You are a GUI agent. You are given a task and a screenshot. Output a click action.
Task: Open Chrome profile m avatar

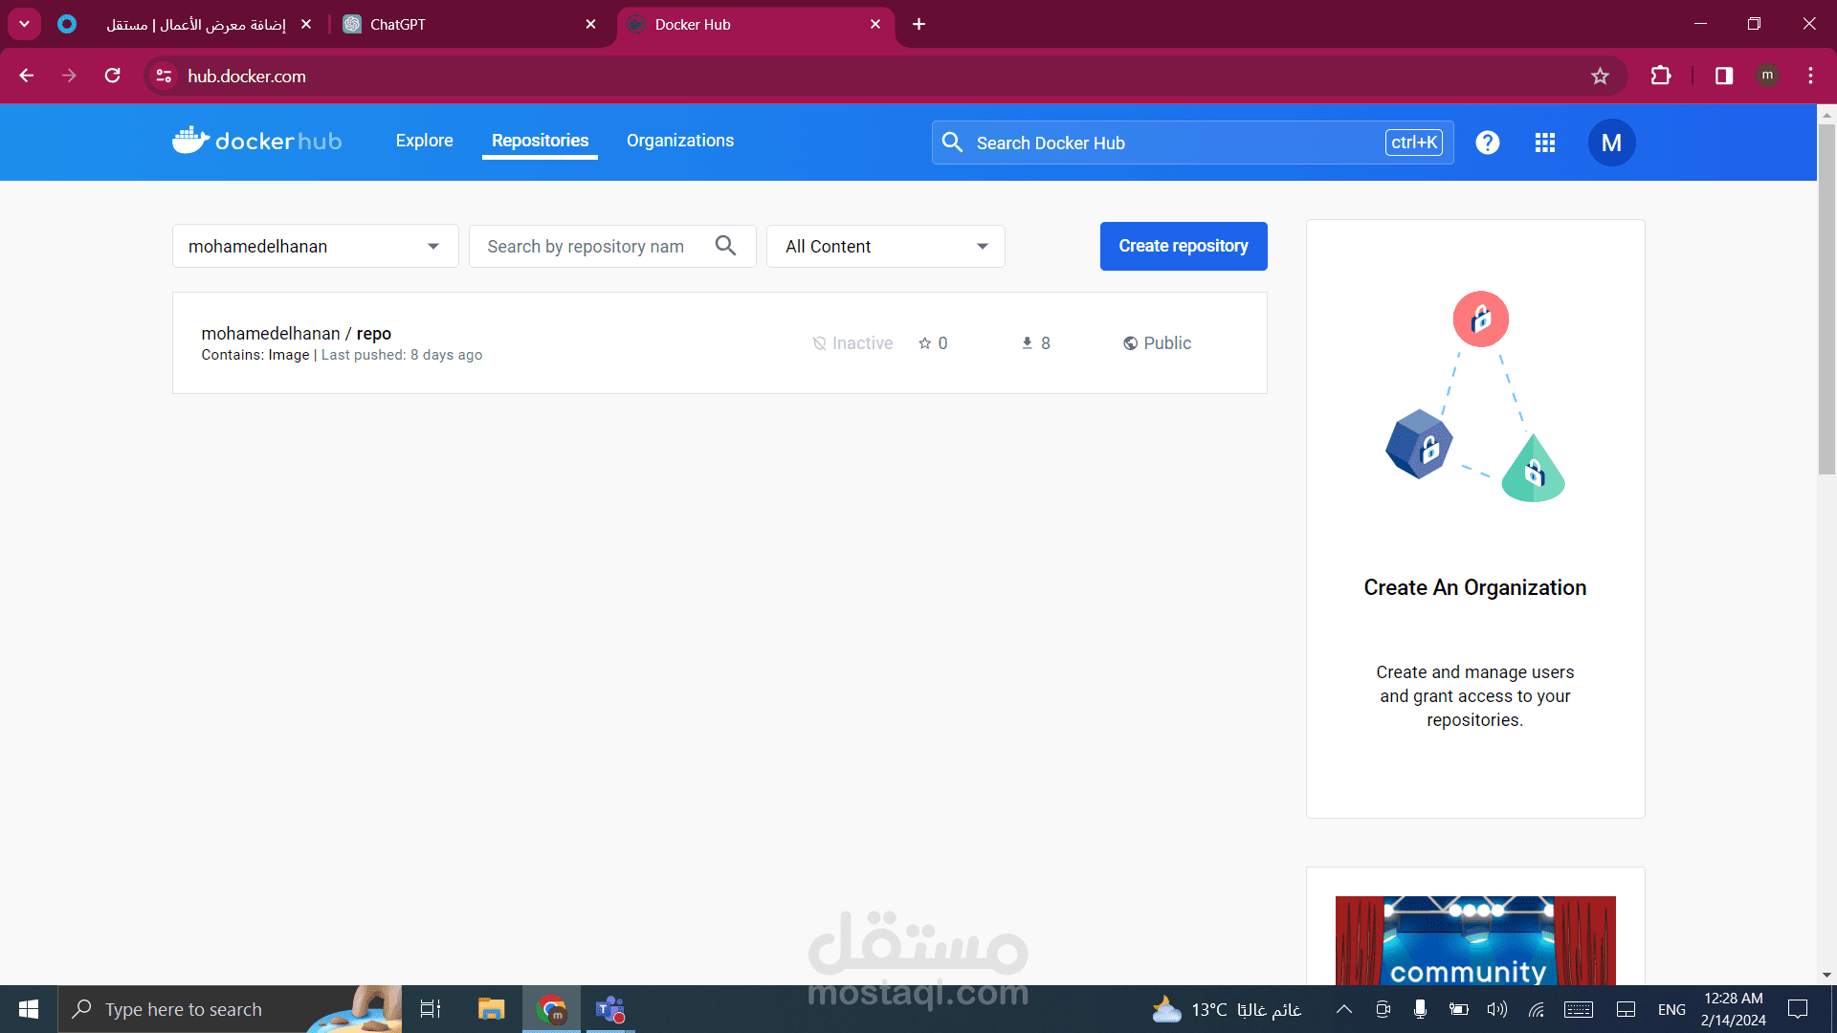1767,76
